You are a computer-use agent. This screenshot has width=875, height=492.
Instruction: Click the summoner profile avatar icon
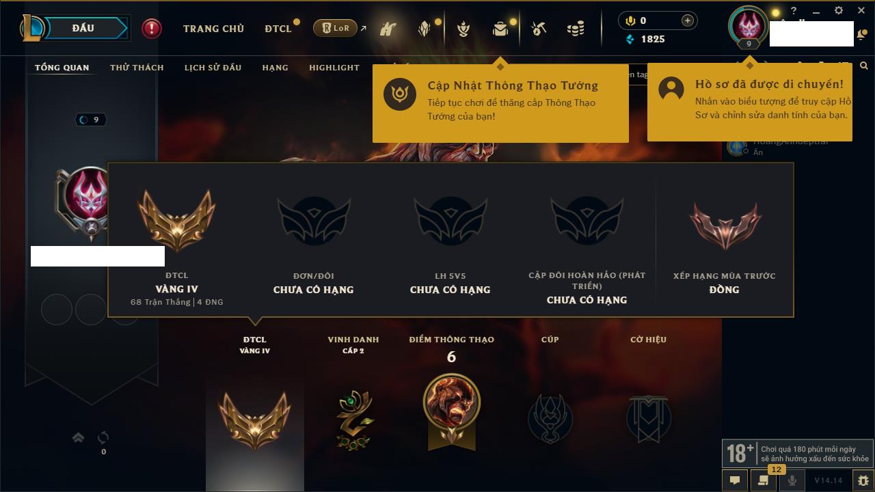[749, 26]
